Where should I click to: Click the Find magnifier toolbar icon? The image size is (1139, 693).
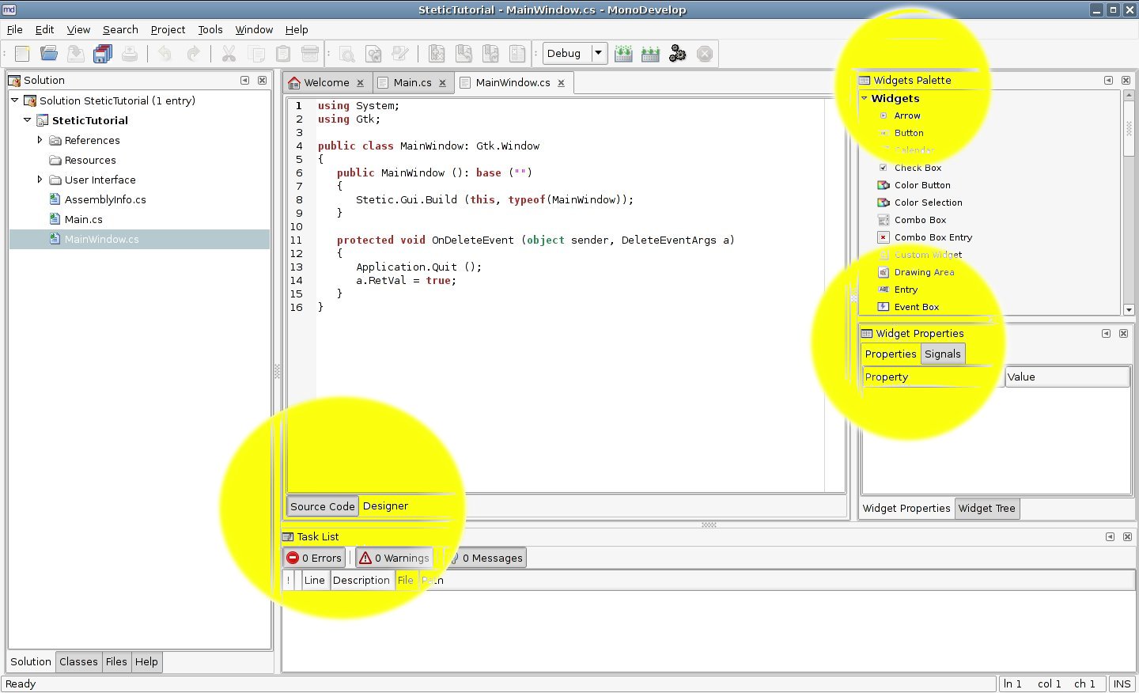pos(346,54)
